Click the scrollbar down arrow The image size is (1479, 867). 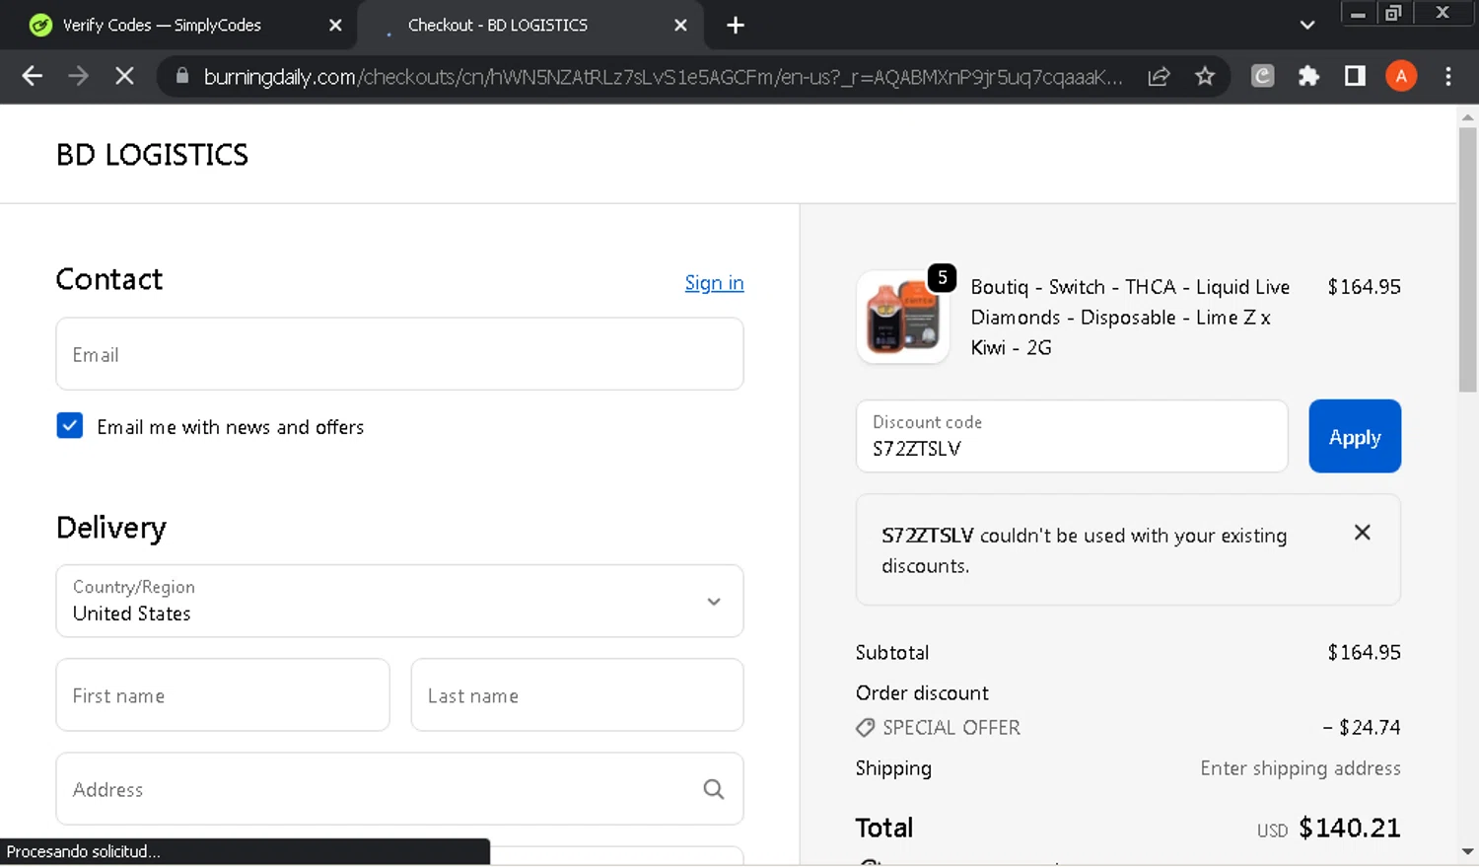1467,851
